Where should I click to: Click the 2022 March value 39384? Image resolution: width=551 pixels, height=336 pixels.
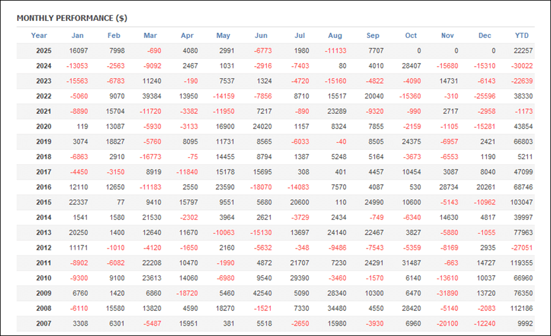[x=151, y=96]
